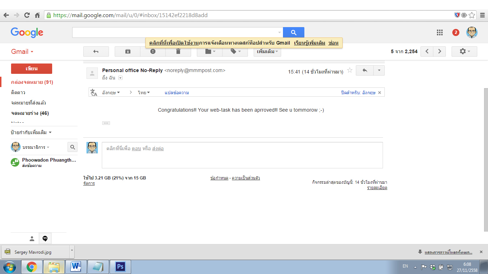The image size is (488, 274).
Task: Open the red notifications badge showing 2
Action: click(x=455, y=32)
